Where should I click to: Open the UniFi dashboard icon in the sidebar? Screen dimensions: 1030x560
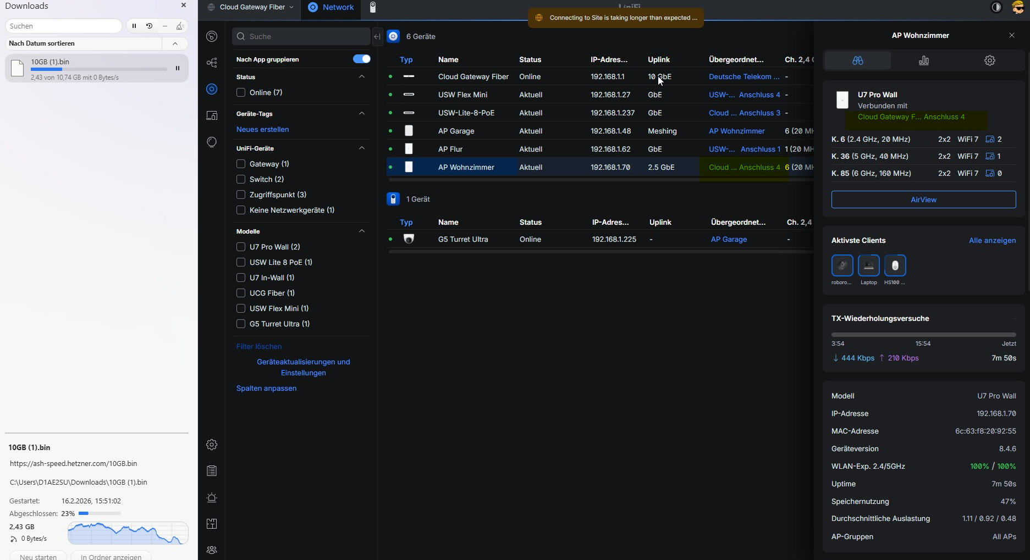[x=212, y=36]
